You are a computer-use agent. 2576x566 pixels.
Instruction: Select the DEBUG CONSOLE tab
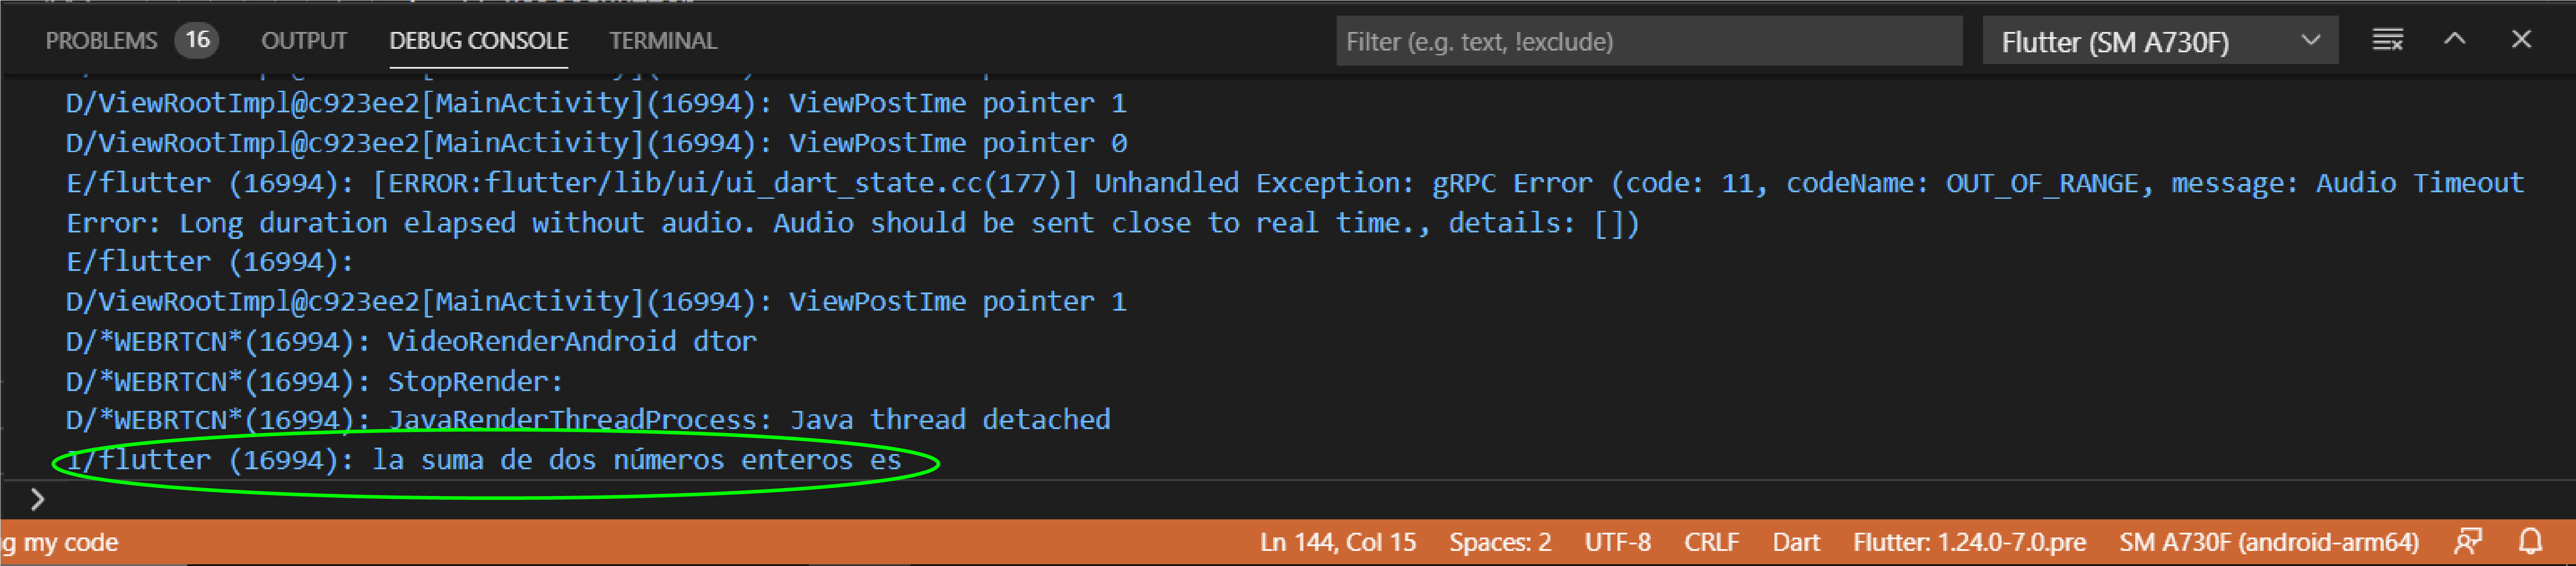point(479,41)
